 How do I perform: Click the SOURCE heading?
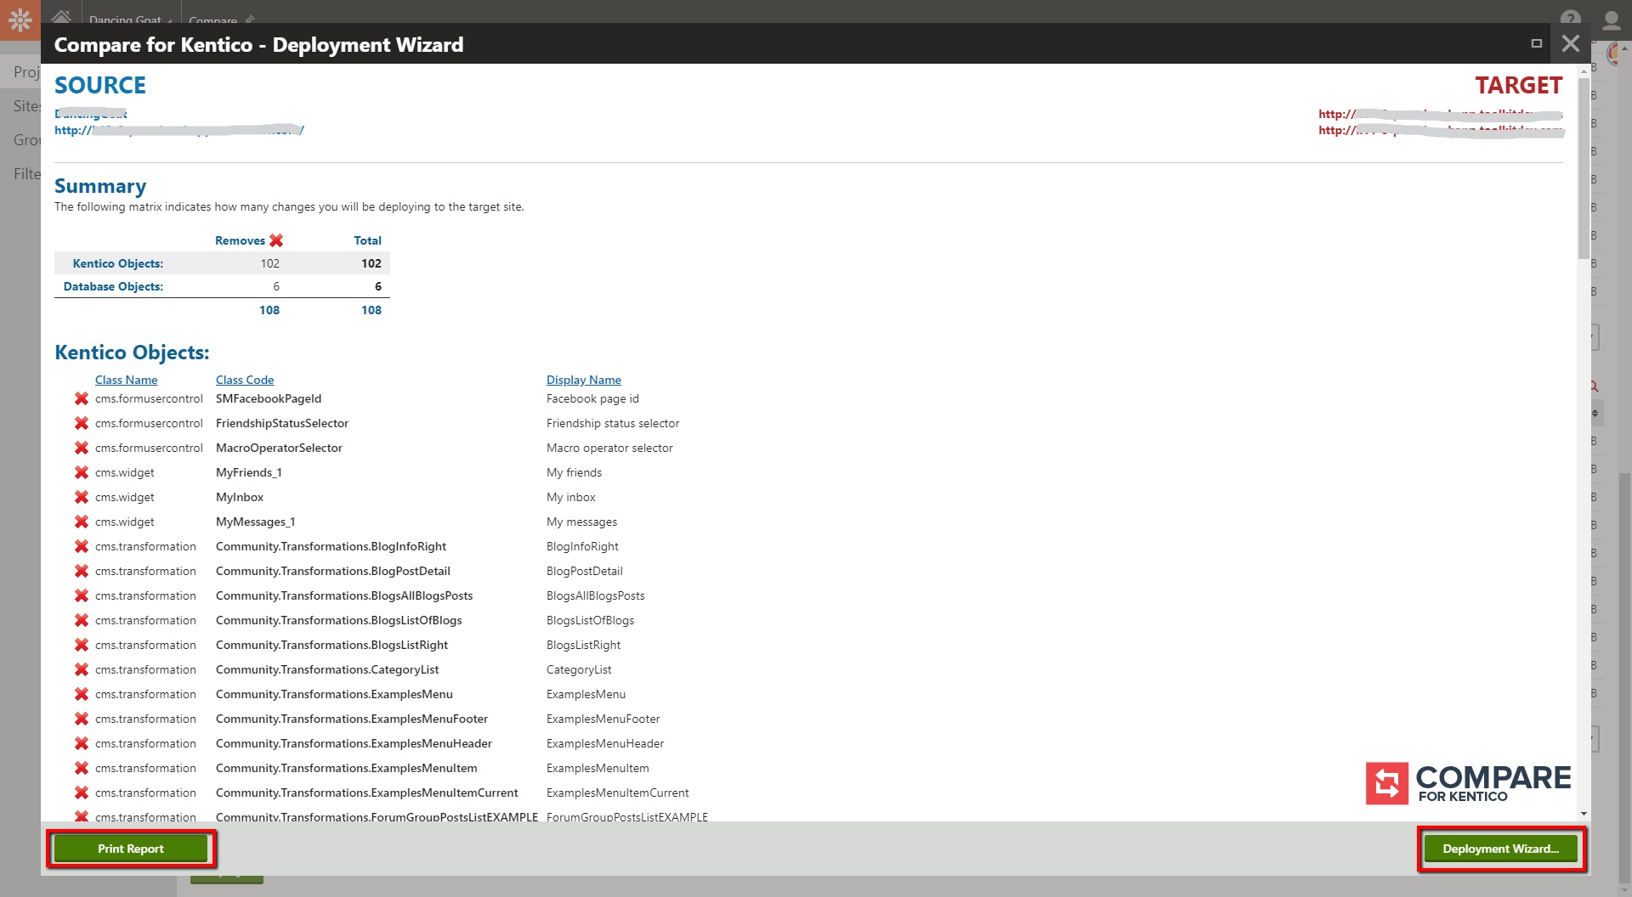point(100,85)
